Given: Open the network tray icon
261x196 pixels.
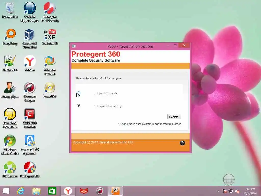Looking at the screenshot, I should click(231, 191).
